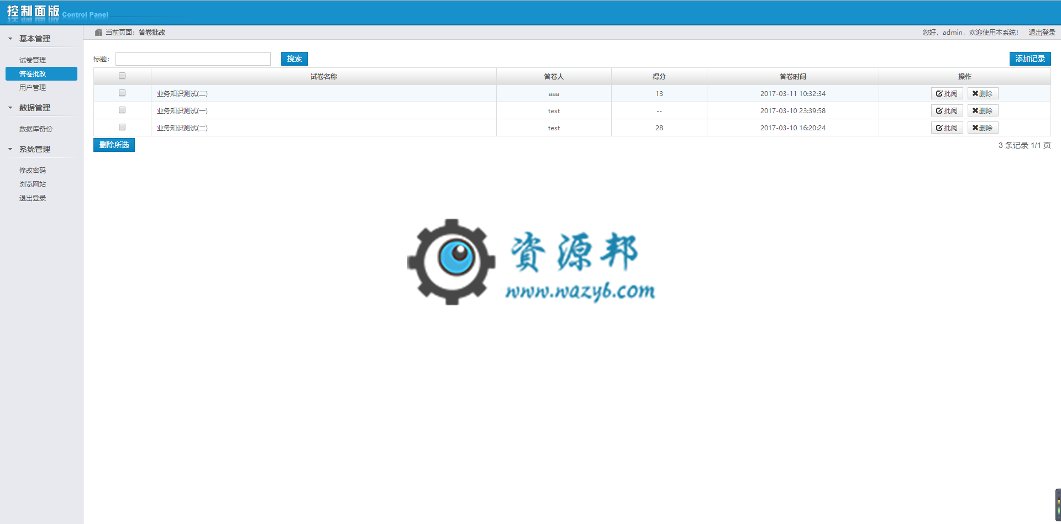Viewport: 1061px width, 524px height.
Task: Click the 搜索 button
Action: coord(295,59)
